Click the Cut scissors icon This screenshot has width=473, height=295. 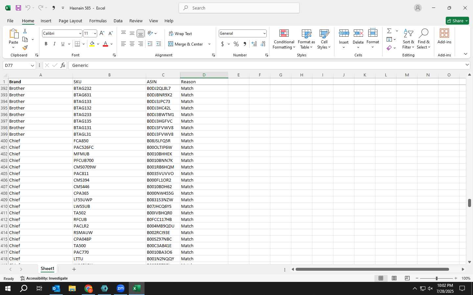25,31
